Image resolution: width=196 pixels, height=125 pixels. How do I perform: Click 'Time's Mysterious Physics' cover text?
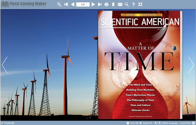point(140,95)
